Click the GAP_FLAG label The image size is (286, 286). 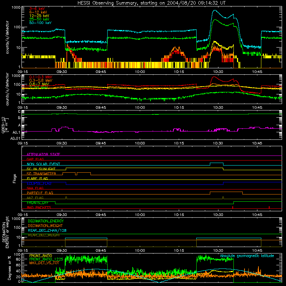[x=35, y=159]
